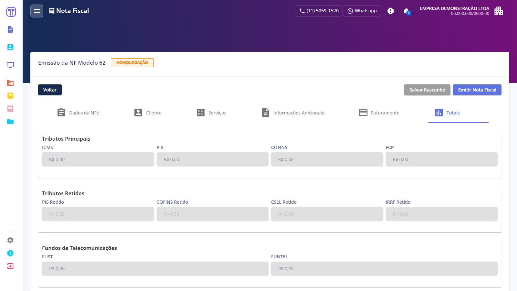Image resolution: width=517 pixels, height=291 pixels.
Task: Click the FUNTEL value field
Action: pos(384,269)
